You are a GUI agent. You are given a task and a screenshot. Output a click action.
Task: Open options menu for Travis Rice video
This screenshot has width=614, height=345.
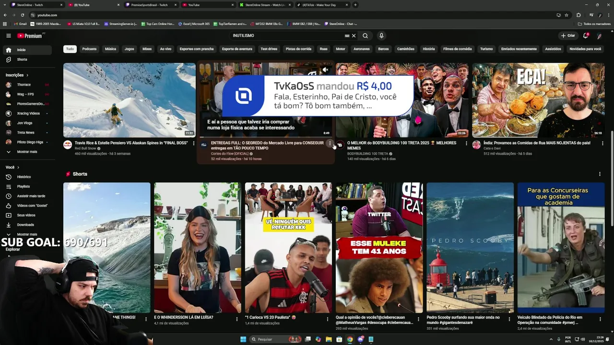pos(193,143)
